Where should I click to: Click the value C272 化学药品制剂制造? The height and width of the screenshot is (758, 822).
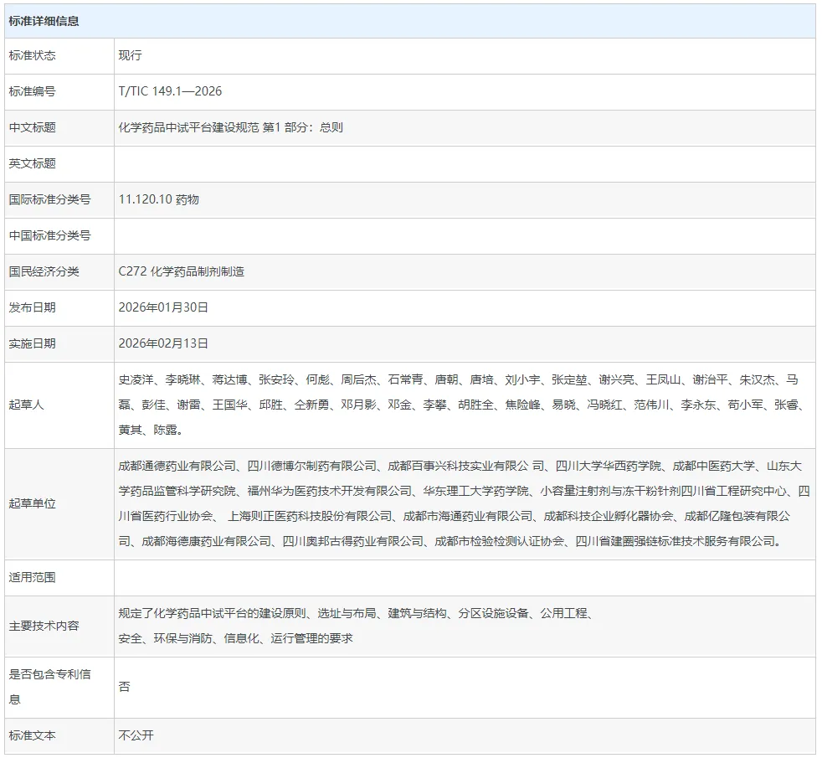(182, 271)
